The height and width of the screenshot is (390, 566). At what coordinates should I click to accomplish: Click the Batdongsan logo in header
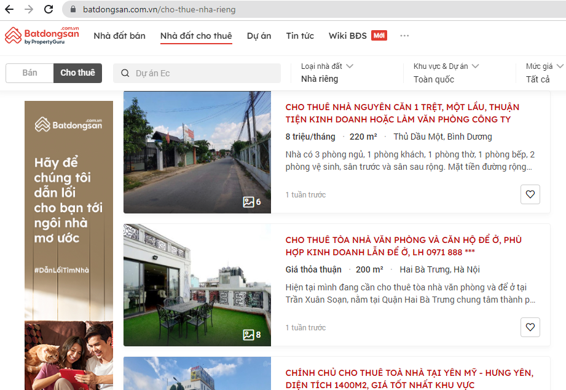coord(42,36)
